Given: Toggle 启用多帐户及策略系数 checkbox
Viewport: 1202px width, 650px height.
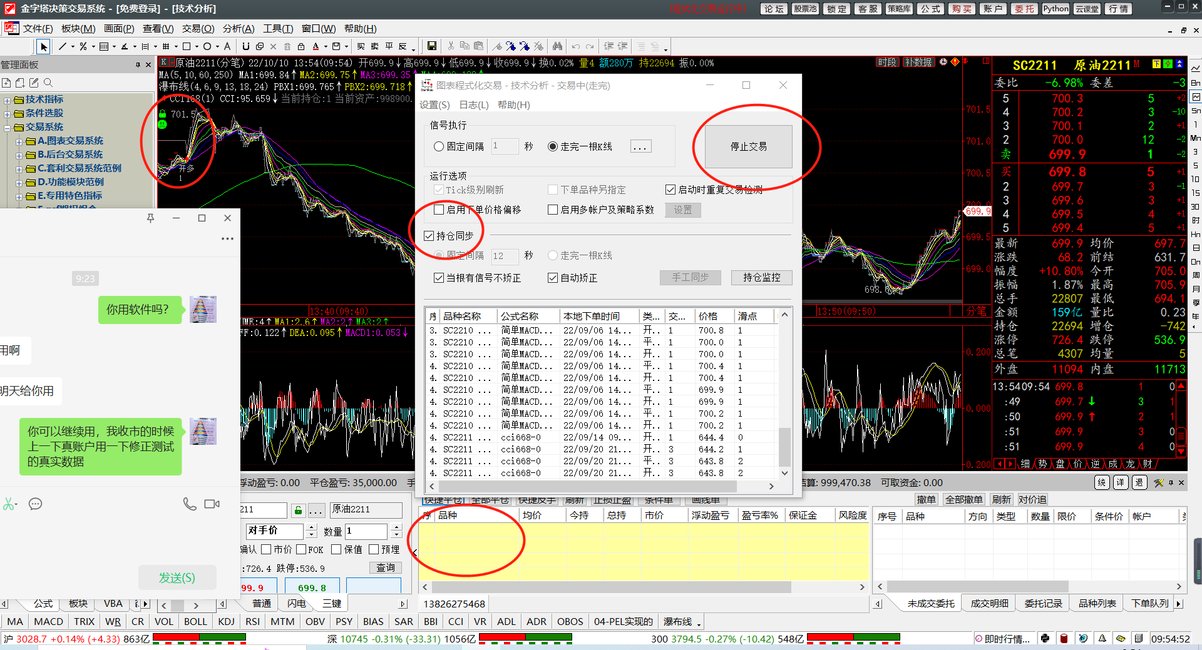Looking at the screenshot, I should click(x=553, y=210).
